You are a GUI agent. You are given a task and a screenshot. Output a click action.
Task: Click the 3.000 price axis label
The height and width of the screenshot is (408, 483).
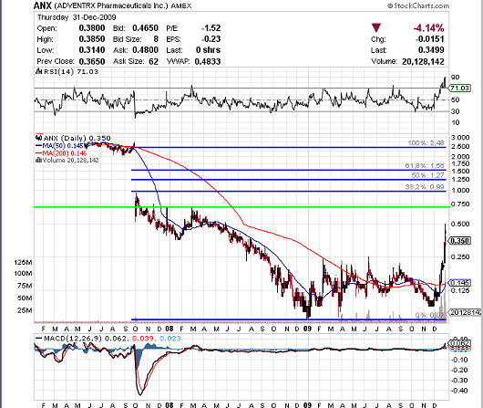460,137
